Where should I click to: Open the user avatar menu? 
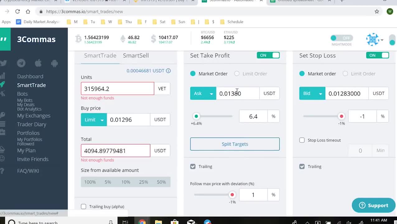(x=374, y=40)
